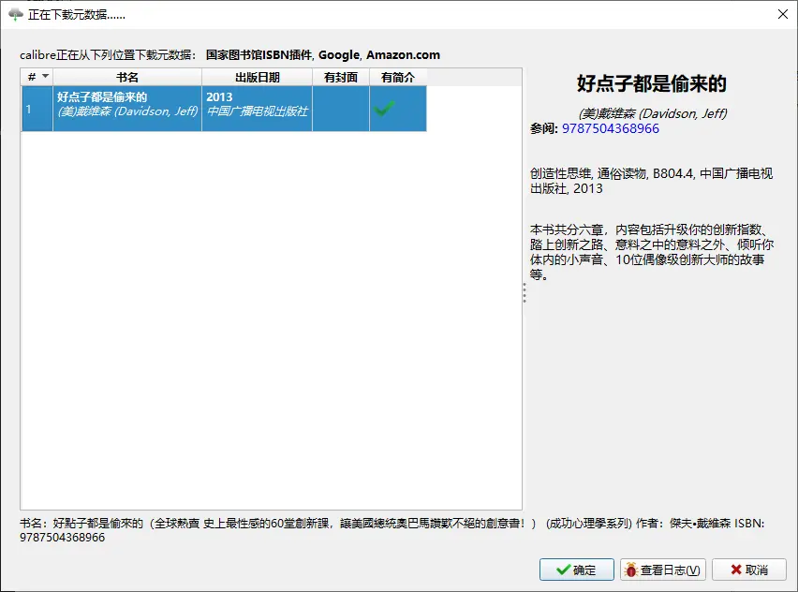The height and width of the screenshot is (592, 798).
Task: Sort results by 书名 column header
Action: (126, 77)
